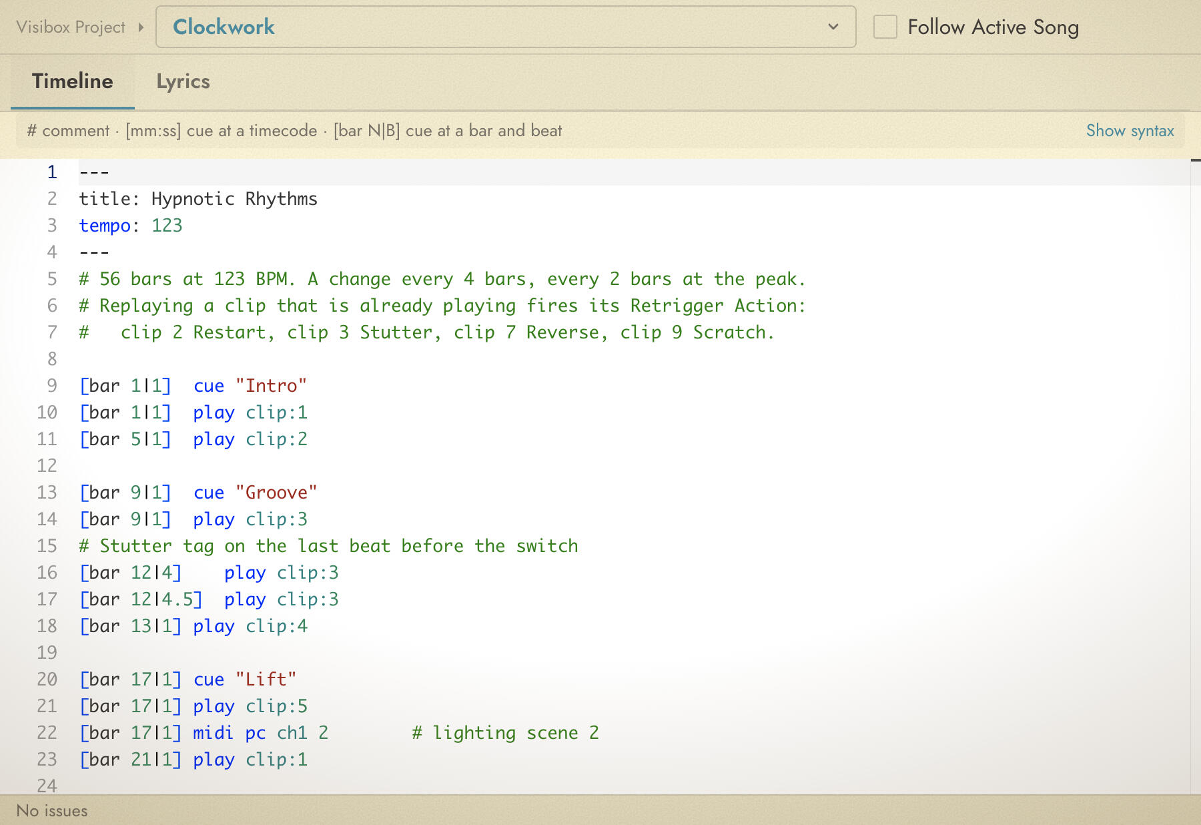Click the '[bar 1|1] play clip:1' line

pyautogui.click(x=193, y=412)
